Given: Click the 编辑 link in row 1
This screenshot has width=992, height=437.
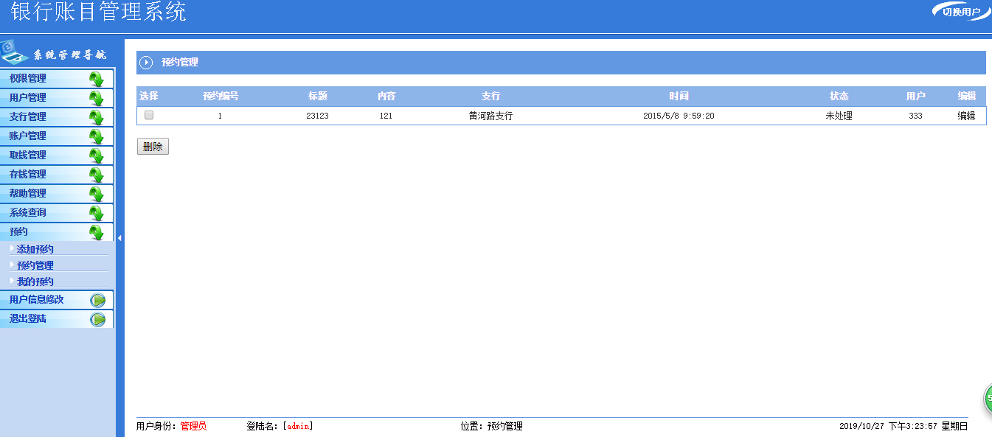Looking at the screenshot, I should (x=966, y=116).
